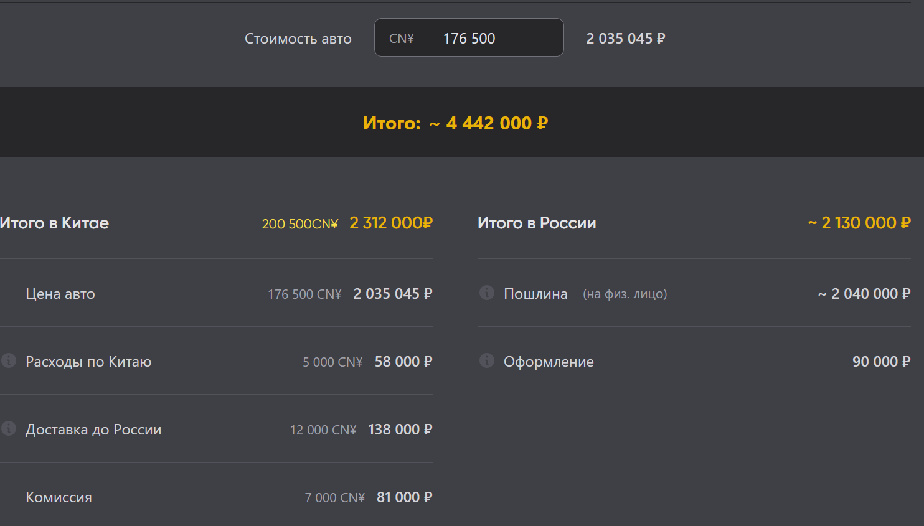Click the CN¥ currency prefix in the input
924x526 pixels.
(x=402, y=39)
